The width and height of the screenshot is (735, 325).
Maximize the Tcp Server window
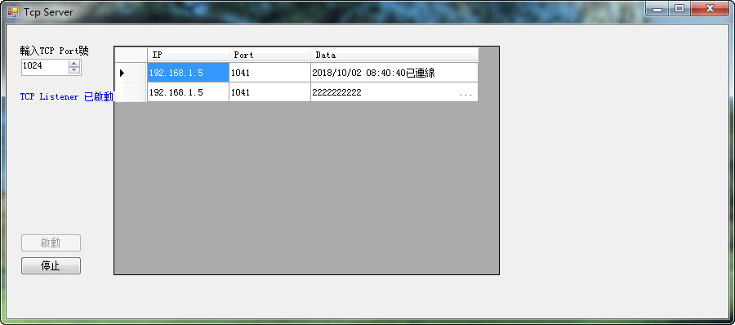[x=679, y=9]
